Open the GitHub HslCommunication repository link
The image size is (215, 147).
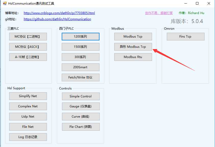[57, 19]
